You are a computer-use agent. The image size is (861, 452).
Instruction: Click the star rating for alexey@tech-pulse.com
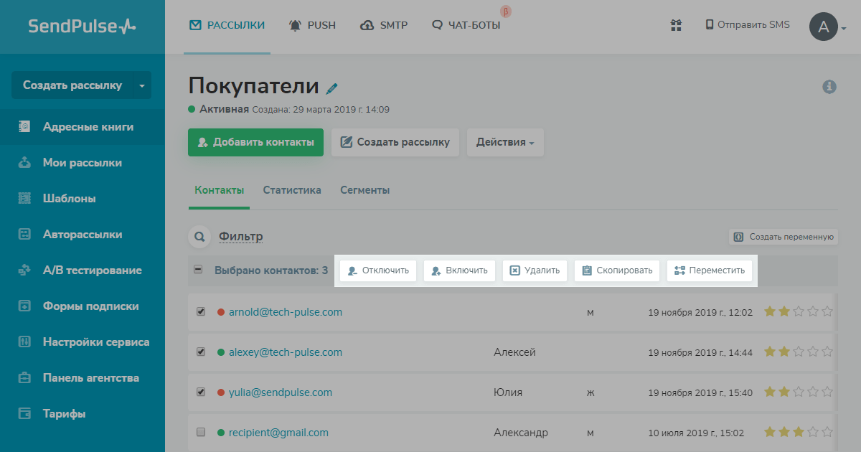(x=798, y=352)
